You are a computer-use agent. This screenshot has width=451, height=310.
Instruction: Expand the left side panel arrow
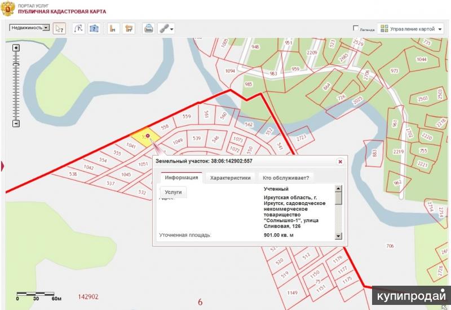[x=3, y=166]
